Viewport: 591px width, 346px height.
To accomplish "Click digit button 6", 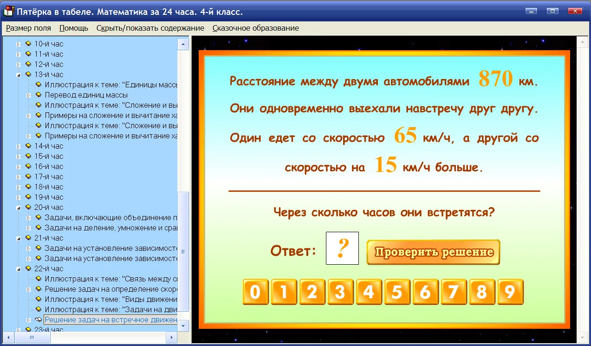I will click(x=425, y=292).
